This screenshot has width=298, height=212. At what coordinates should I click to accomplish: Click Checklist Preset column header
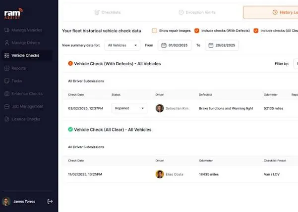pyautogui.click(x=275, y=161)
